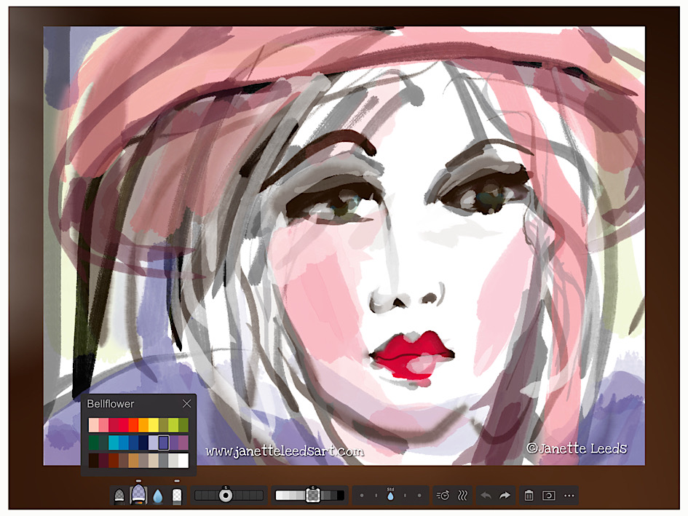Image resolution: width=688 pixels, height=516 pixels.
Task: Click the Bellflower palette title
Action: click(111, 404)
